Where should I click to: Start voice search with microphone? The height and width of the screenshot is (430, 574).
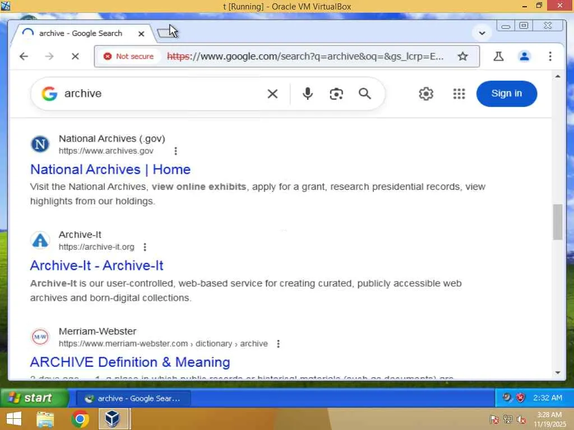pos(308,94)
